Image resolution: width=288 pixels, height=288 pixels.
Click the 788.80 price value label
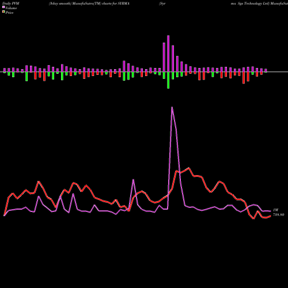[278, 215]
